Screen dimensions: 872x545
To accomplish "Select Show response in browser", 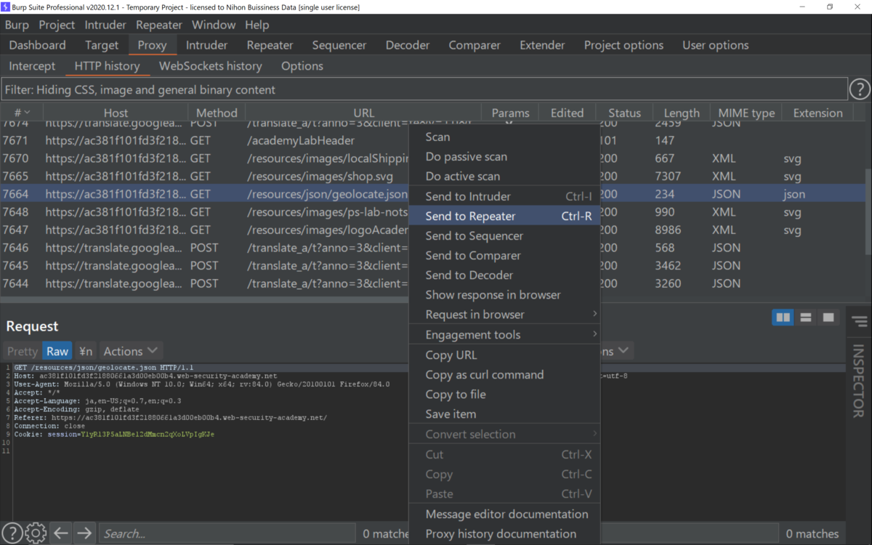I will coord(505,295).
